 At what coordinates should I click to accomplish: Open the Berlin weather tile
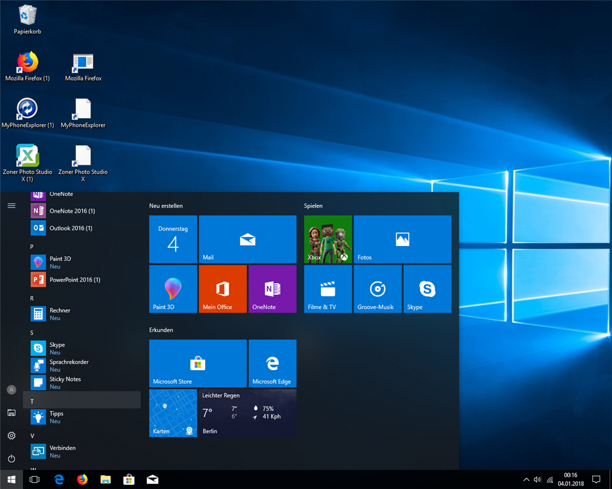click(x=247, y=413)
